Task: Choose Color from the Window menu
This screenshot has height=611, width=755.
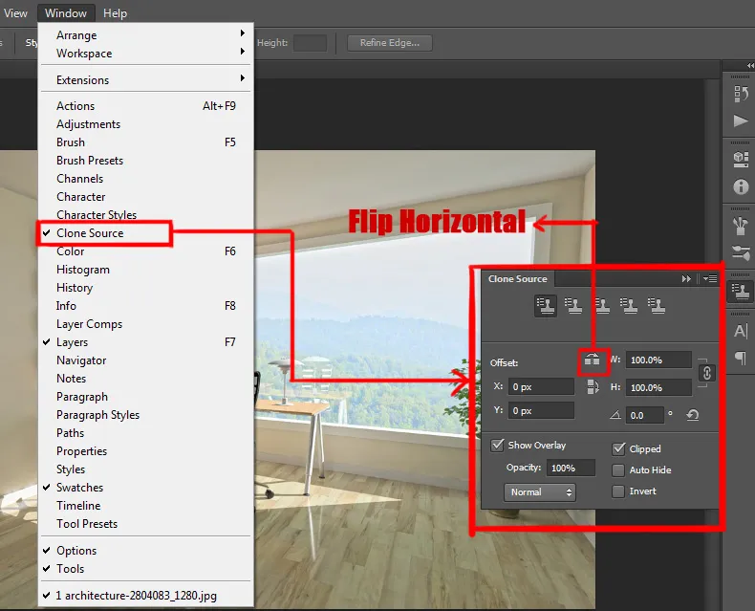Action: (146, 251)
